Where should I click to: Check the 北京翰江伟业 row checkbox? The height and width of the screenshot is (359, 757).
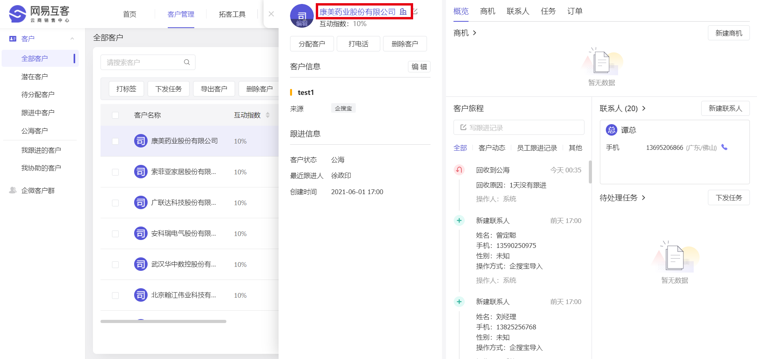[115, 295]
